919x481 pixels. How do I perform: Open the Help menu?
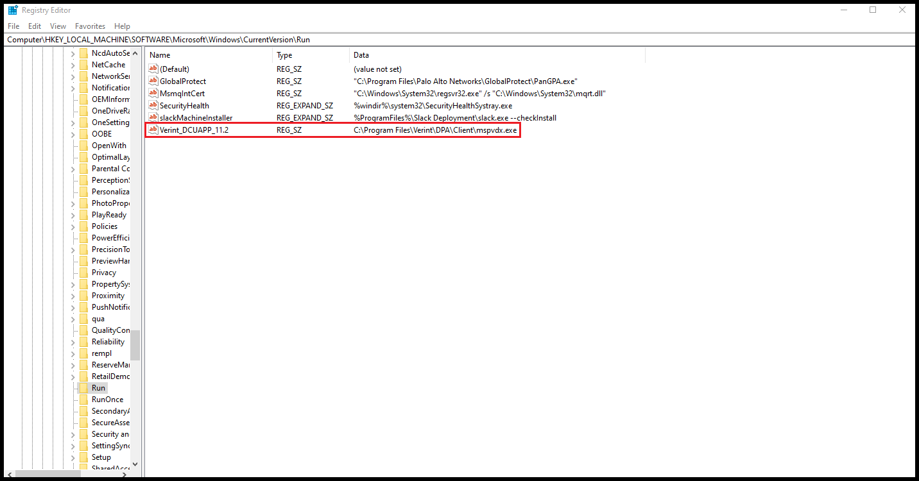(x=122, y=26)
